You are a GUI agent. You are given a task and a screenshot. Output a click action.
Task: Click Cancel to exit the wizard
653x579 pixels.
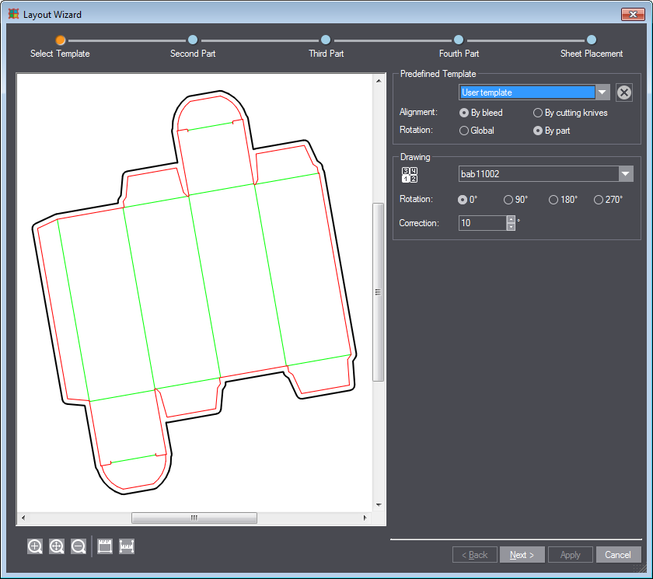tap(618, 555)
